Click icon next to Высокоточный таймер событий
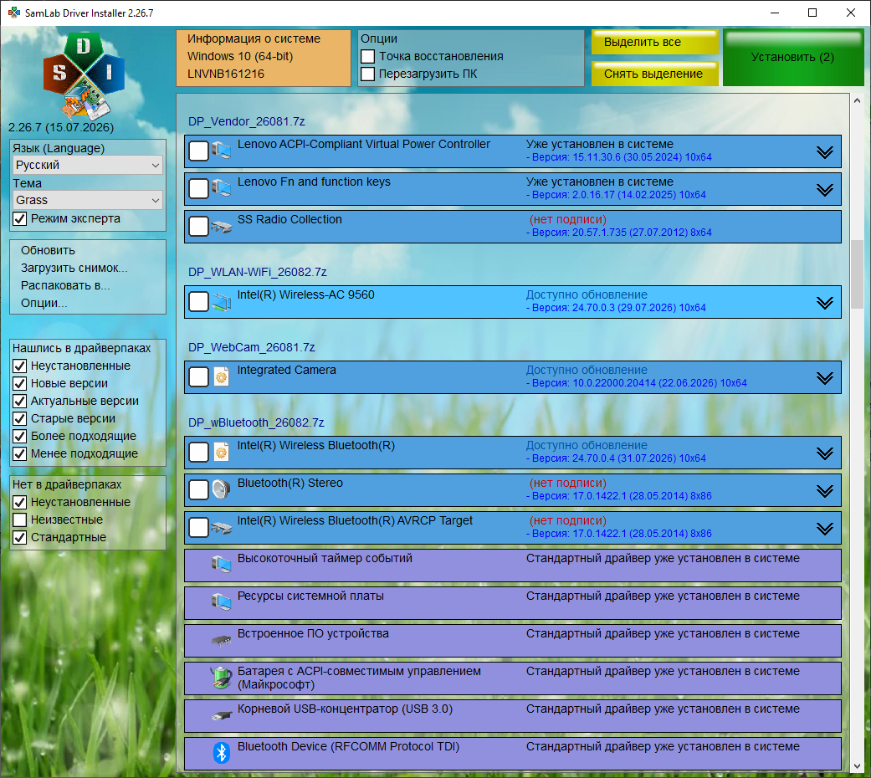This screenshot has height=778, width=871. (x=221, y=564)
